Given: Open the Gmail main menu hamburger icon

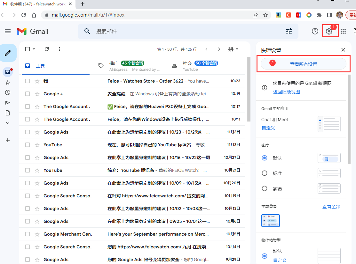Looking at the screenshot, I should [x=8, y=31].
